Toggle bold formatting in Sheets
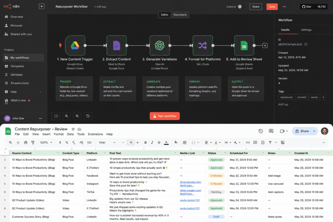Screen dimensions: 333x222 145,142
